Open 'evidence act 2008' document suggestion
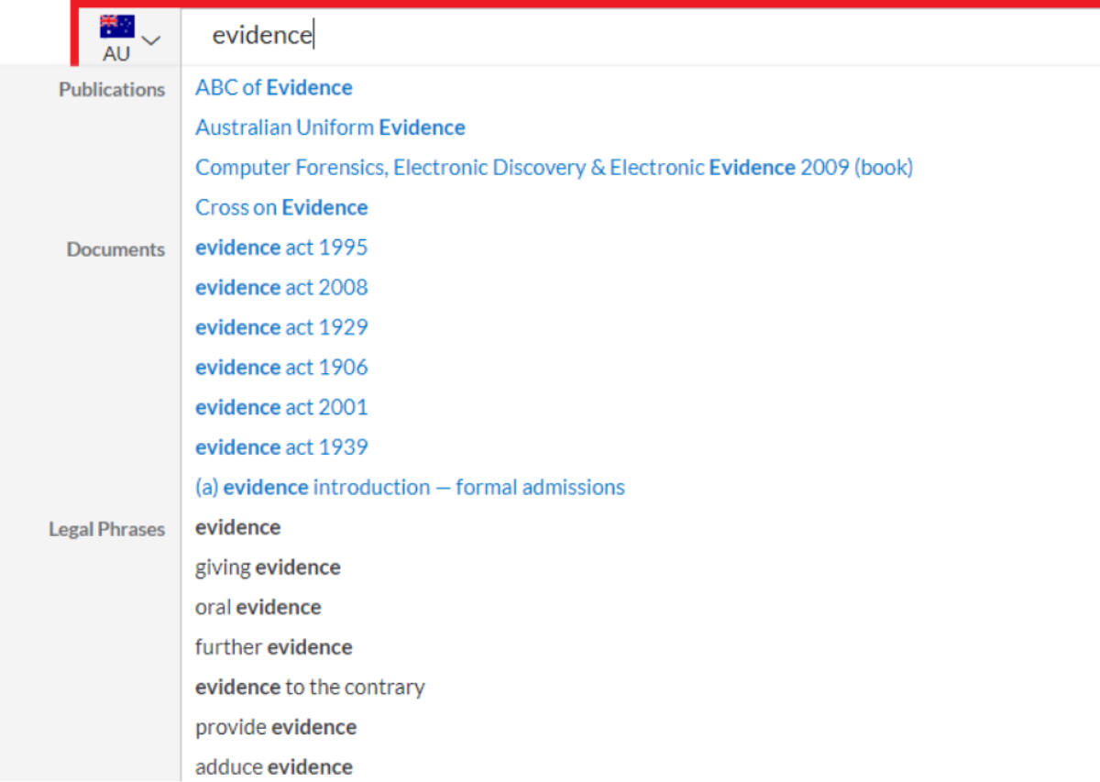 [x=281, y=287]
